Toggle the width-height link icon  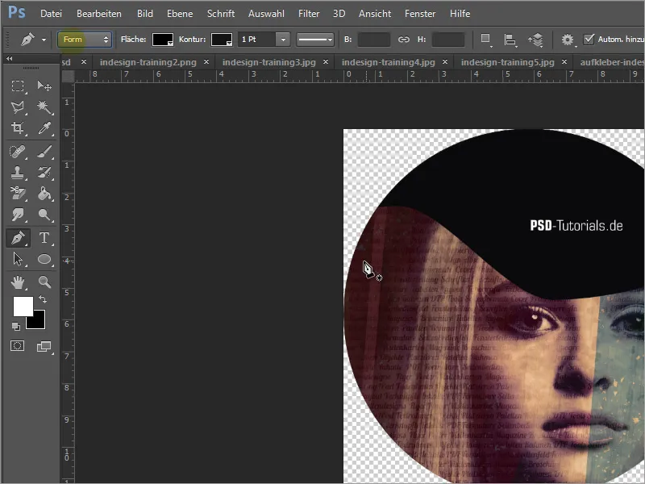[404, 40]
